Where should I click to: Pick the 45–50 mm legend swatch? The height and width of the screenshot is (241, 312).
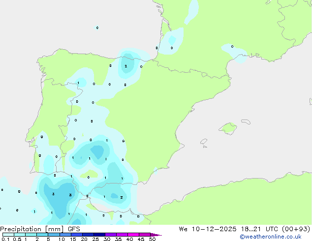[x=145, y=235]
